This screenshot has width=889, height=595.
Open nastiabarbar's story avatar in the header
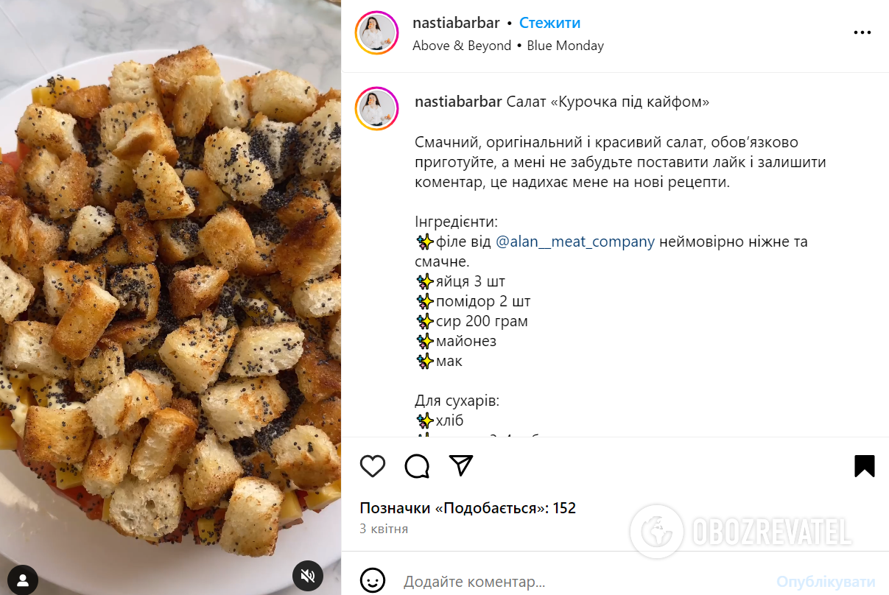point(377,32)
